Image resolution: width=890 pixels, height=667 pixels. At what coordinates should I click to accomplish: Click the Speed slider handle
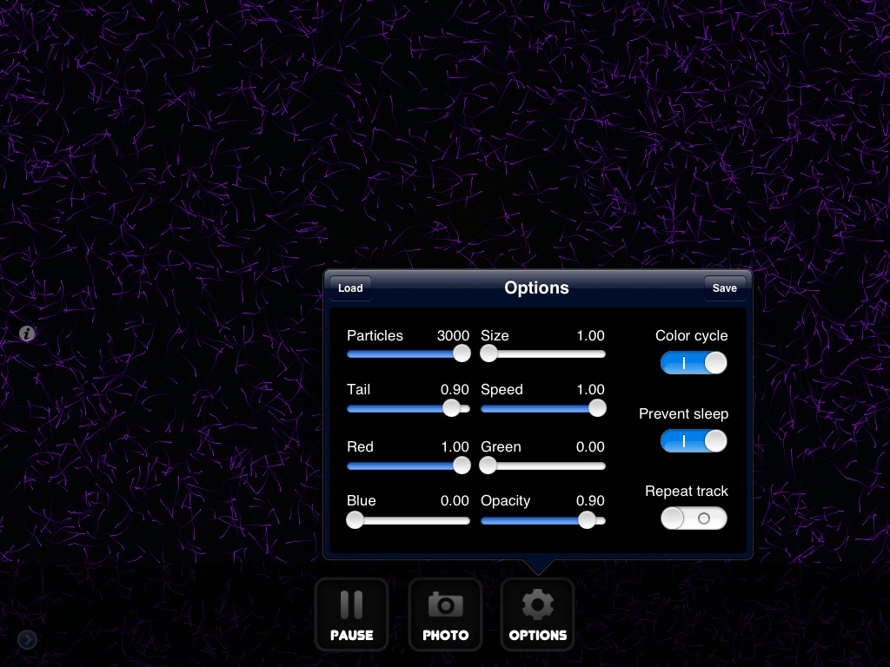[x=597, y=408]
